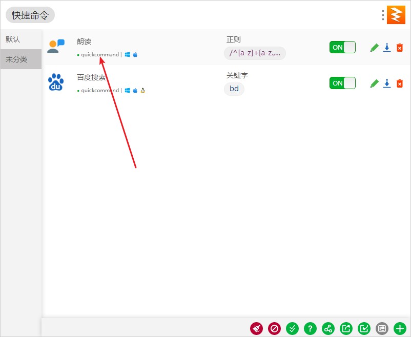Click Apple icon on 百度搜索 row
This screenshot has width=411, height=337.
135,91
